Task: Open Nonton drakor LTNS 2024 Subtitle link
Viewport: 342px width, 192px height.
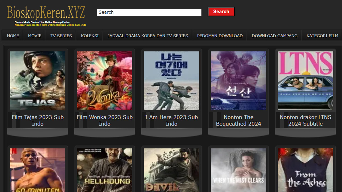Action: pyautogui.click(x=305, y=120)
